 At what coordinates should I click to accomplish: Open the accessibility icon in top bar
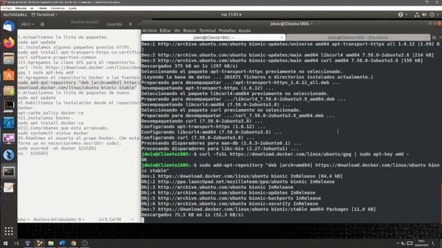click(x=401, y=14)
